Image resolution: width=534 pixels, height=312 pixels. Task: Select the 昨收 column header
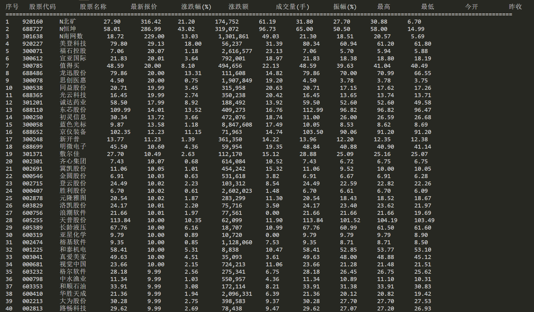pos(515,6)
